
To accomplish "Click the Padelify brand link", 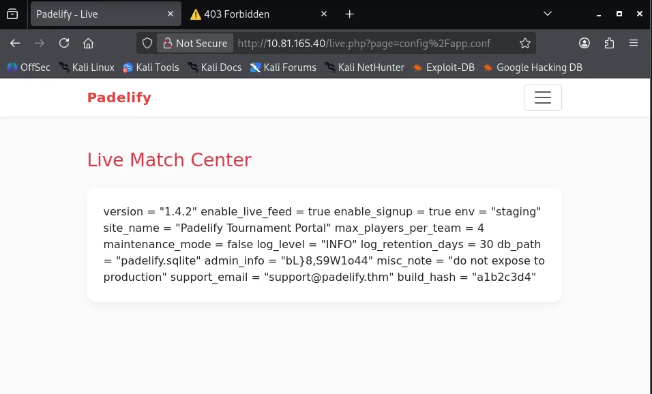I will coord(119,97).
